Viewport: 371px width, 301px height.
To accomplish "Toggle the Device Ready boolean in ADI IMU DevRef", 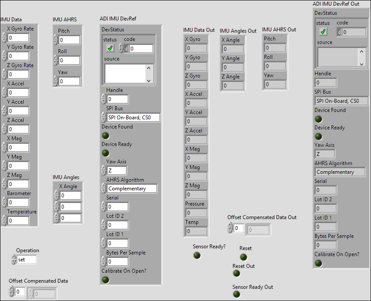I will tap(105, 153).
